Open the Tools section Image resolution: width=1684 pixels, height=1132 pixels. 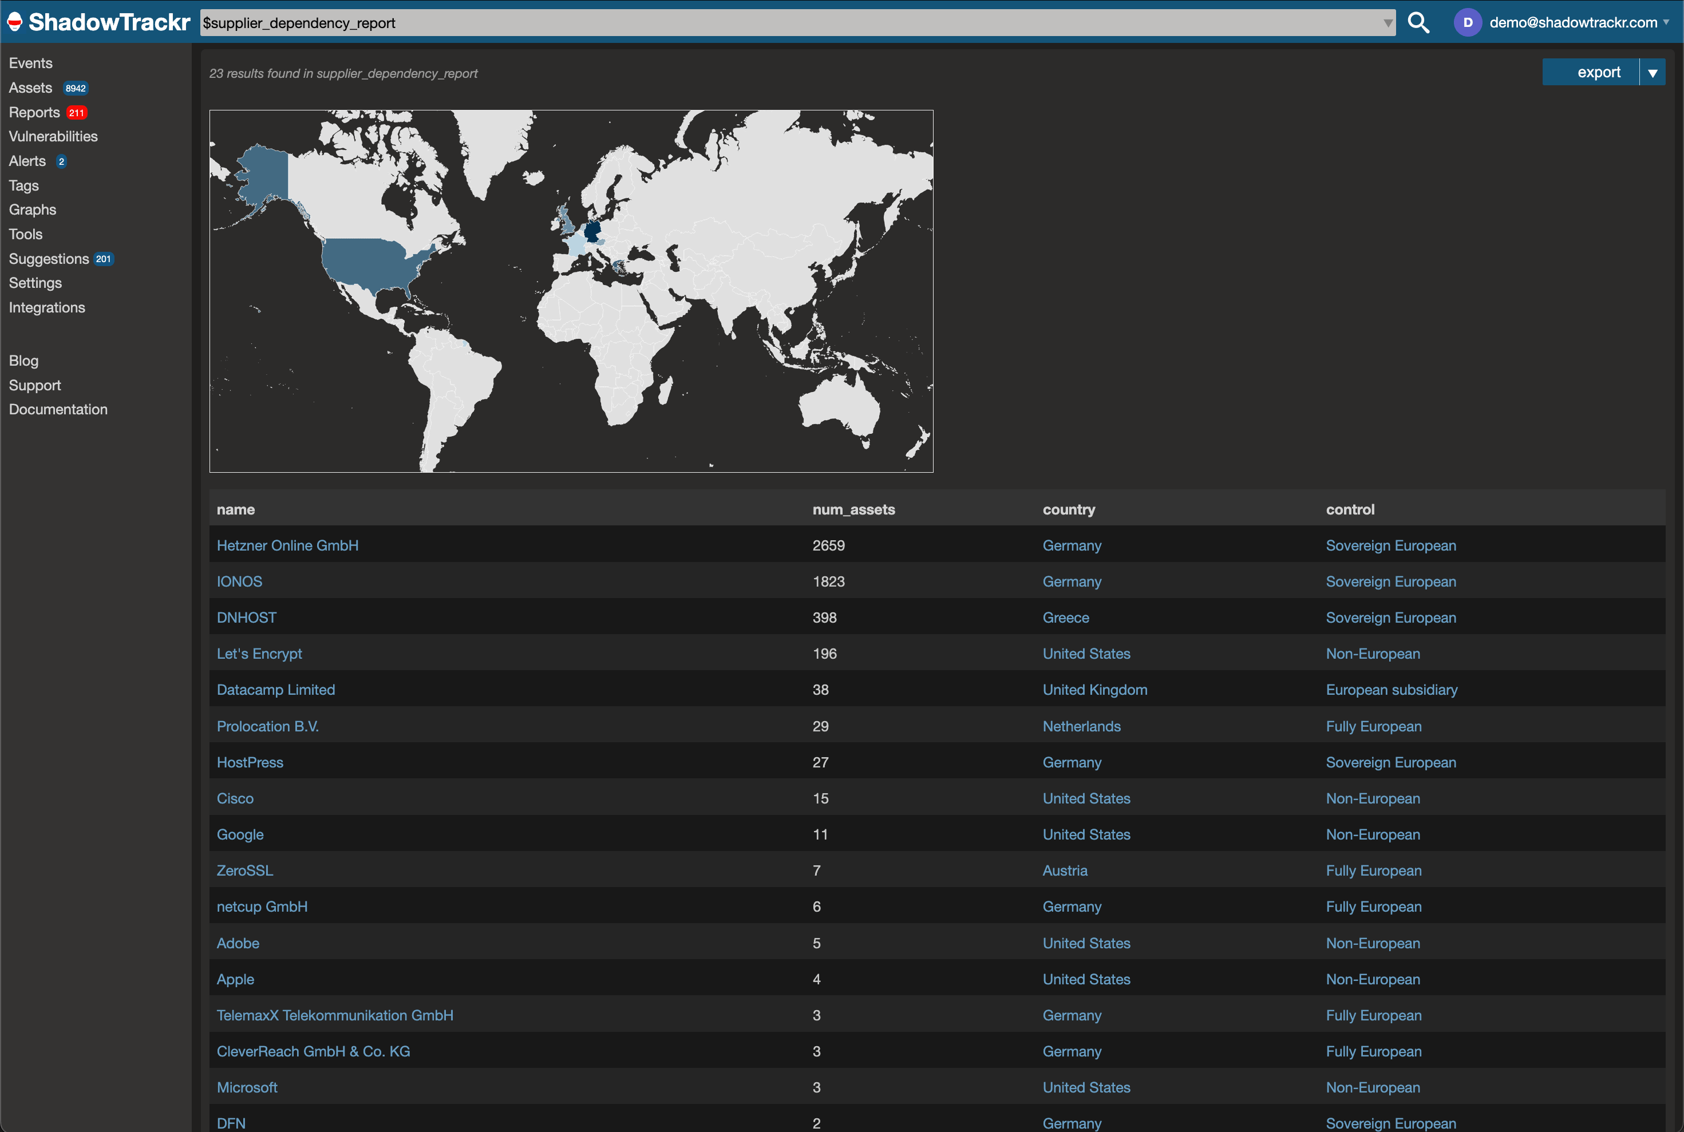25,235
